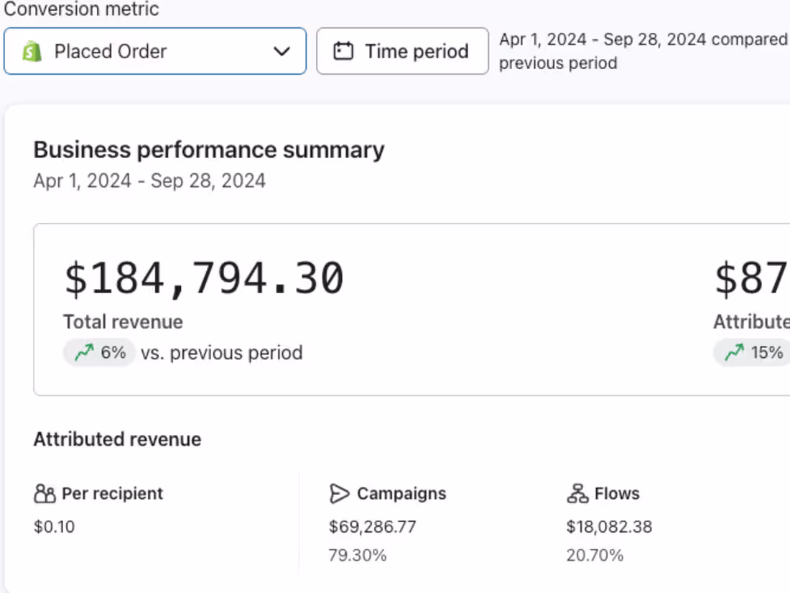Viewport: 790px width, 593px height.
Task: Click the Flows $18,082.38 value
Action: (x=609, y=527)
